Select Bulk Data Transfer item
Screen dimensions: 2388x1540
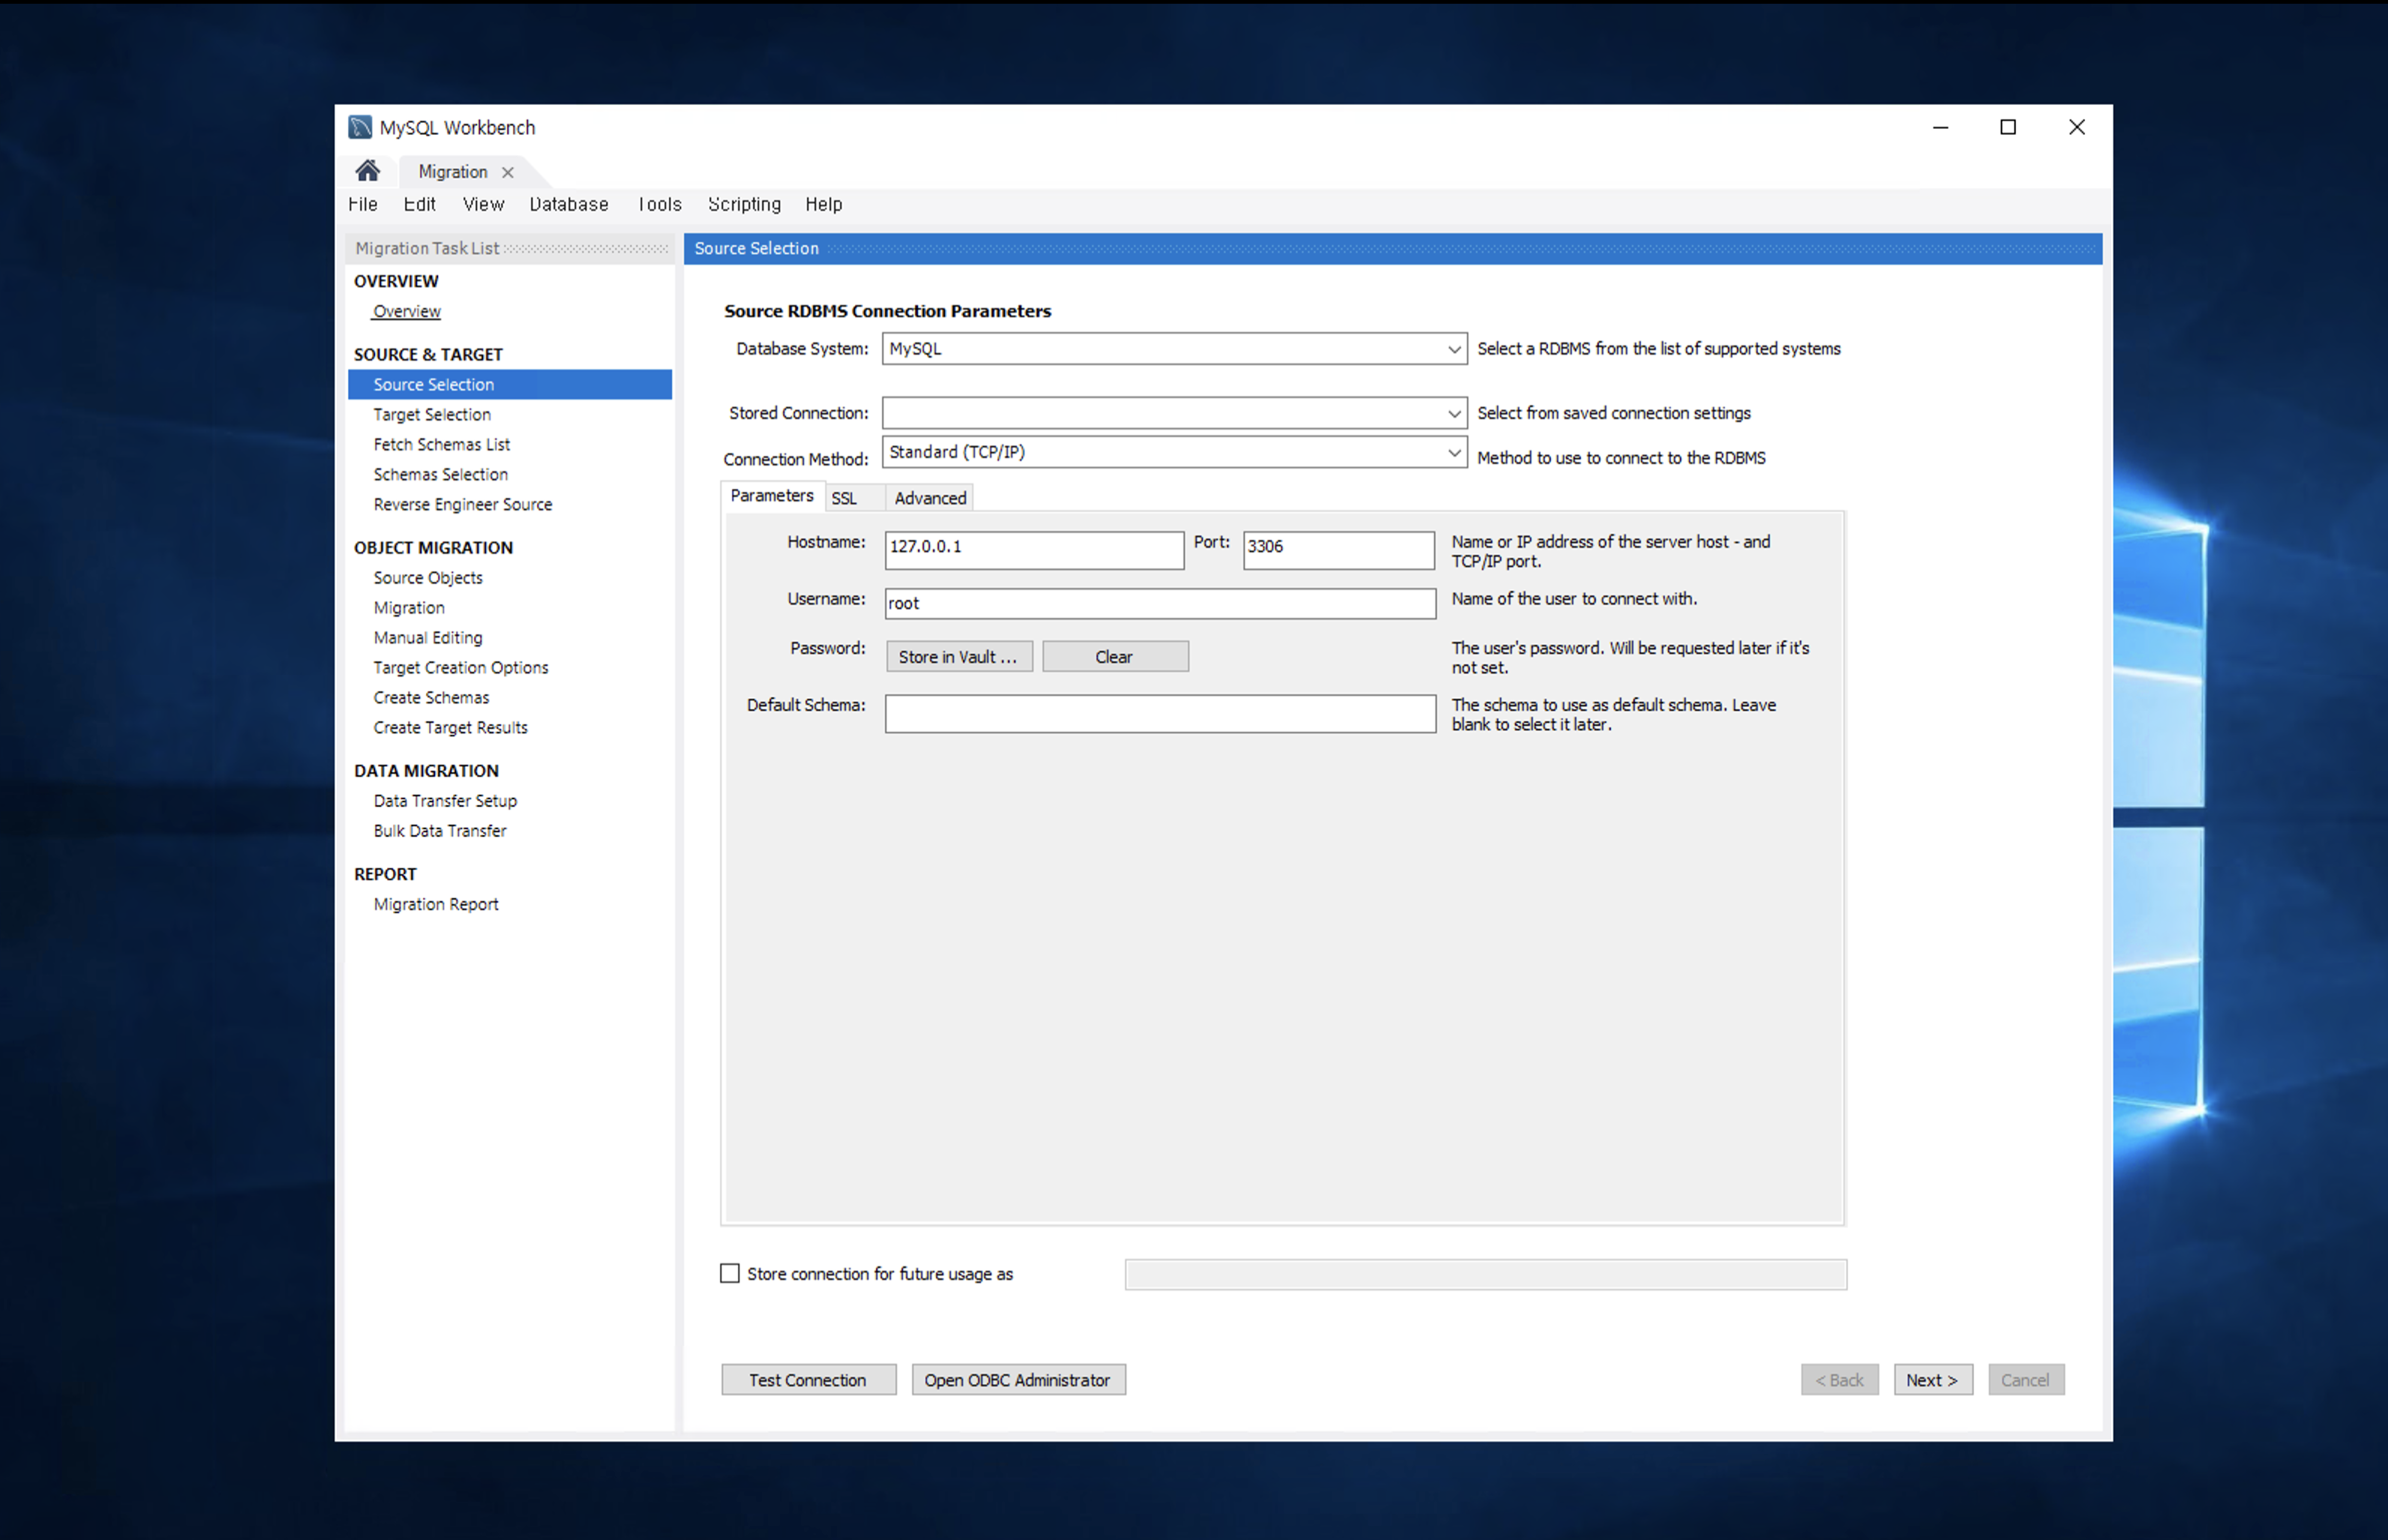[x=440, y=831]
